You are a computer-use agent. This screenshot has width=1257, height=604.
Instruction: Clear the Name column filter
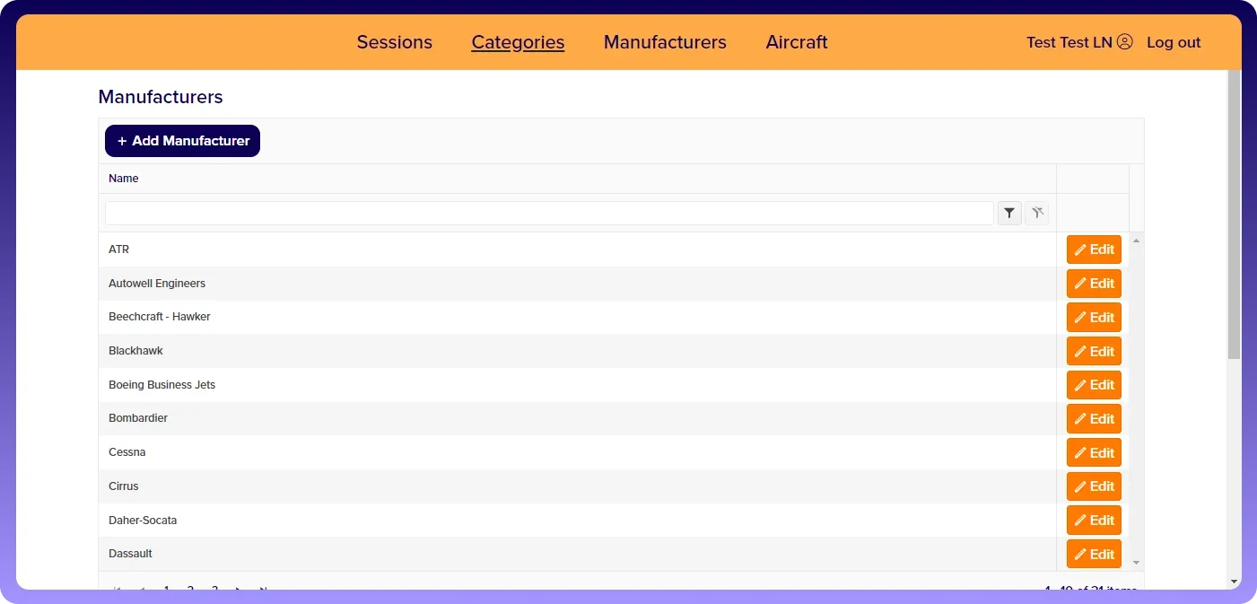(x=1036, y=213)
